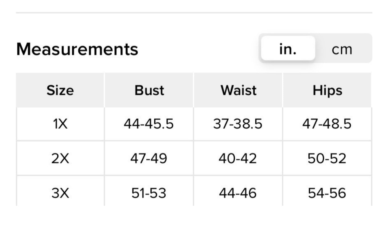Screen dimensions: 386x243
Task: Click the 2X size row label
Action: click(60, 158)
